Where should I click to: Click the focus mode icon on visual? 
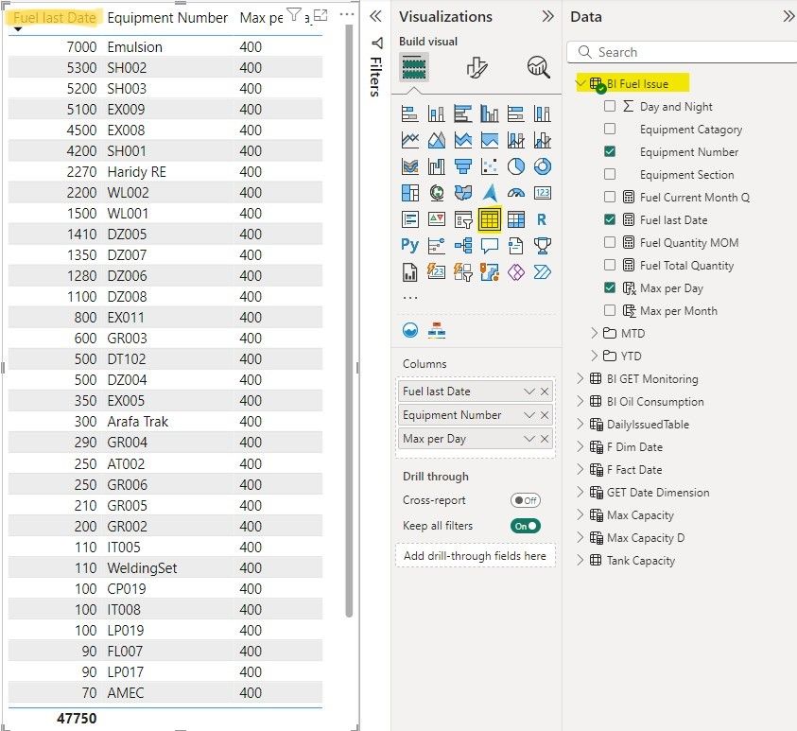(321, 15)
